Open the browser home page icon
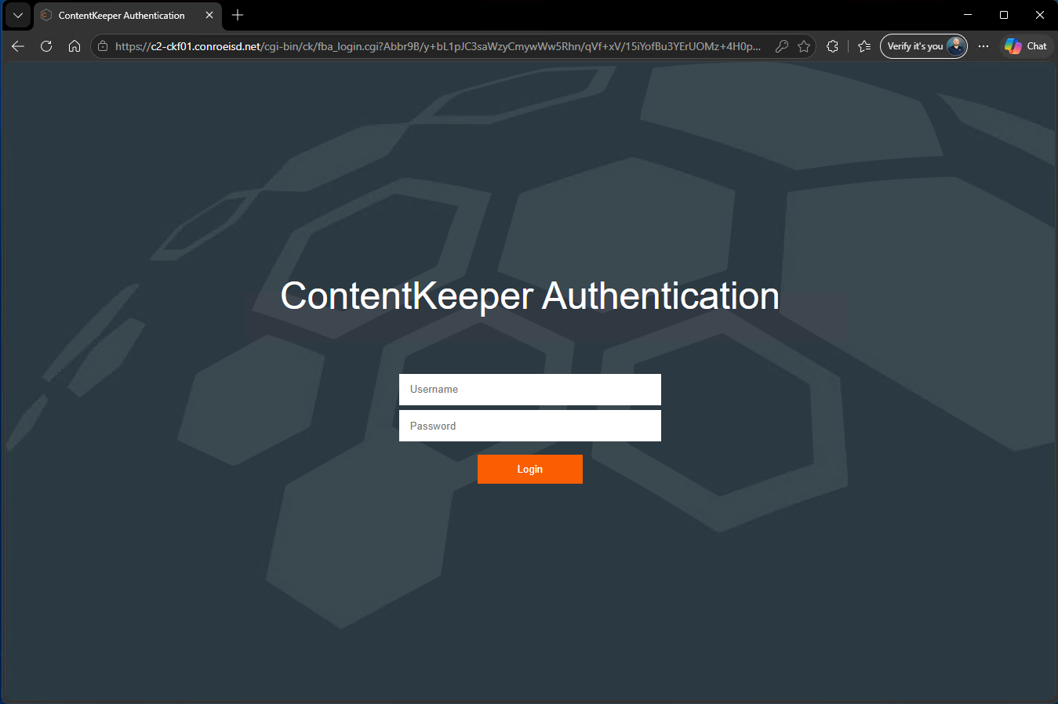Screen dimensions: 1058x704 click(x=75, y=46)
